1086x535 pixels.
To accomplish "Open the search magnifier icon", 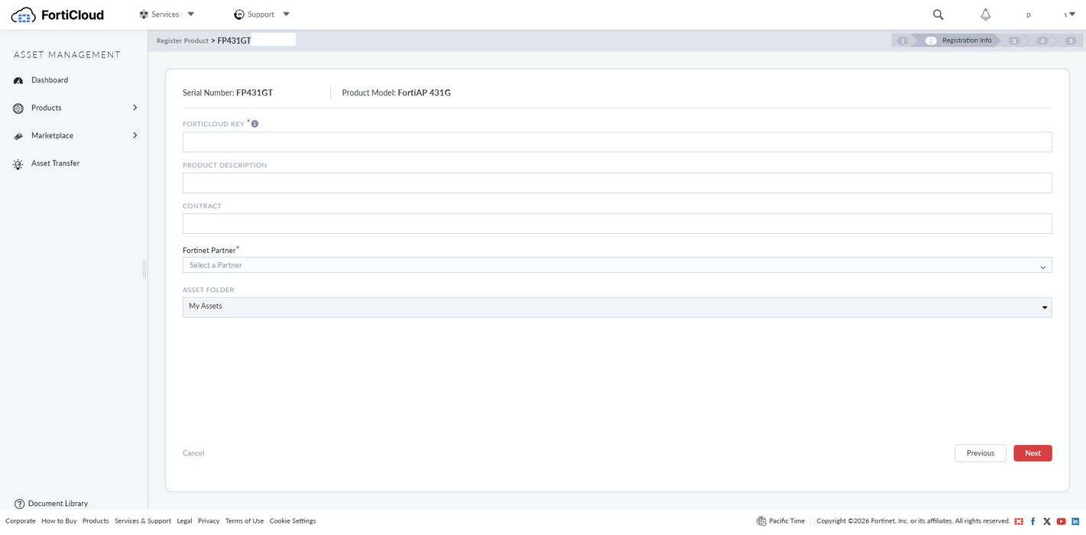I will tap(938, 15).
